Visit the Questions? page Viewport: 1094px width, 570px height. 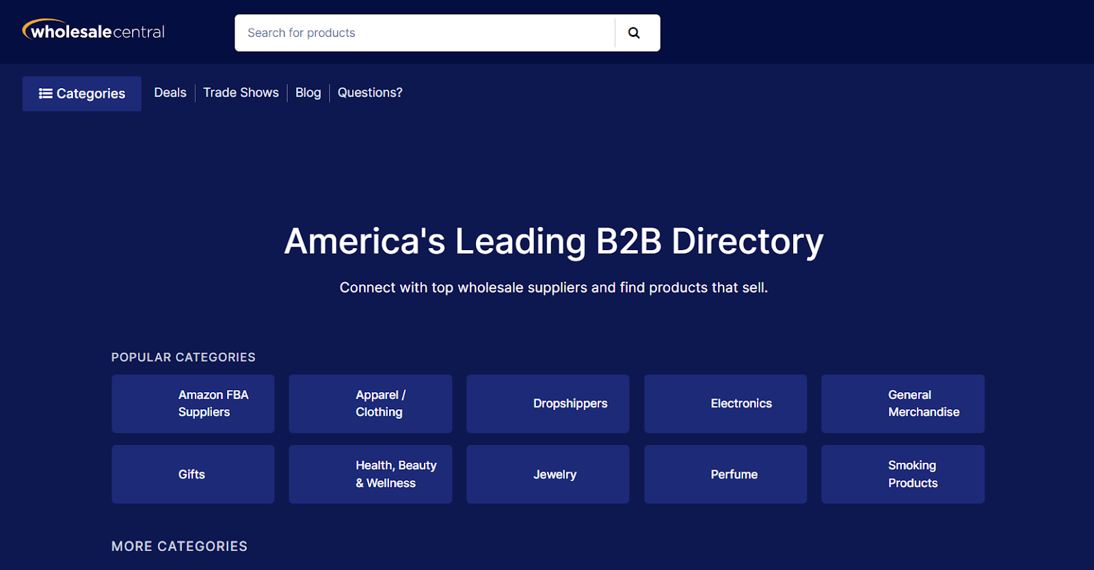click(x=370, y=92)
